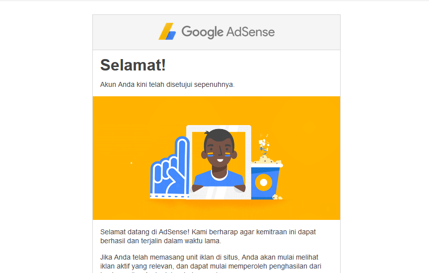Click the man's hand gripping the frame's left side

click(197, 188)
